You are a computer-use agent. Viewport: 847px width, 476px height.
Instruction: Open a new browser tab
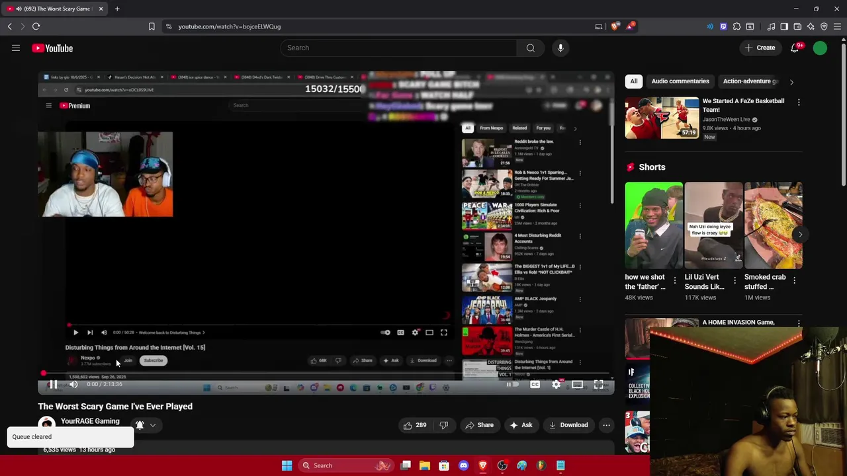pos(117,9)
